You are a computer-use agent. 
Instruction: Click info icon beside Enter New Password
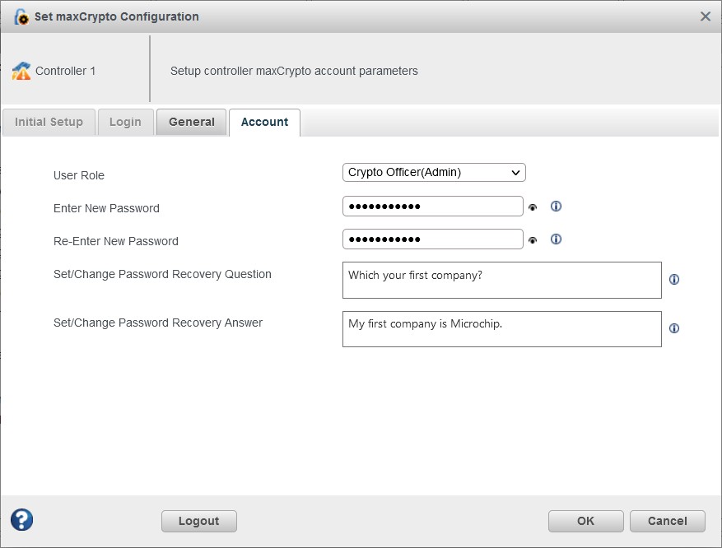[x=556, y=207]
